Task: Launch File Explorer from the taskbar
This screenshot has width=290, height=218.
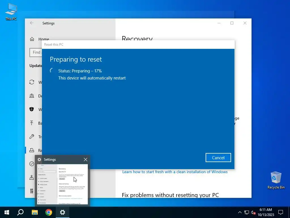Action: [35, 212]
